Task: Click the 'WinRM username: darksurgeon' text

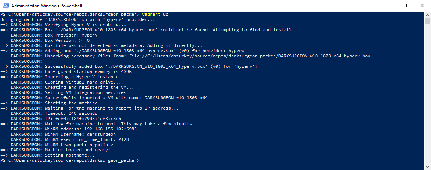Action: [80, 134]
